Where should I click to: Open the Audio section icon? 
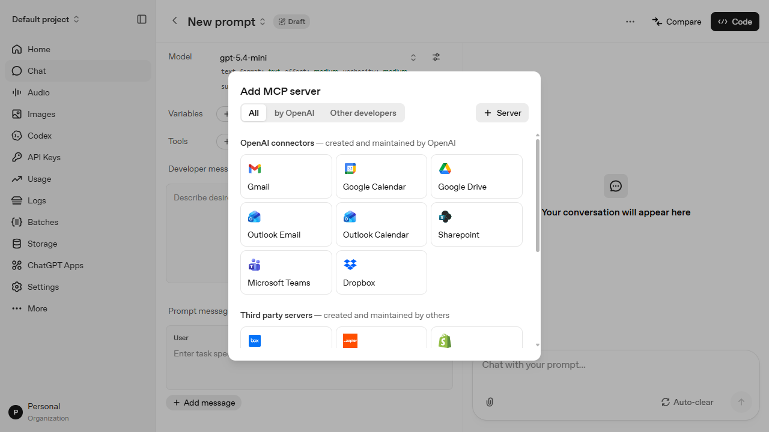(x=17, y=92)
